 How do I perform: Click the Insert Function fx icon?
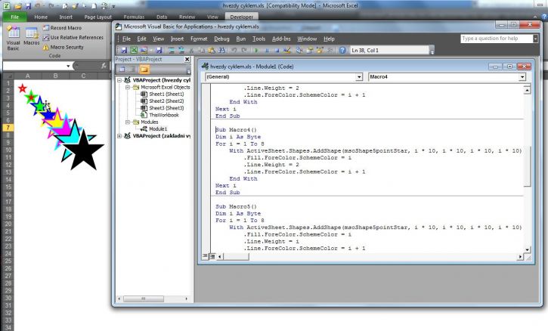tap(104, 66)
